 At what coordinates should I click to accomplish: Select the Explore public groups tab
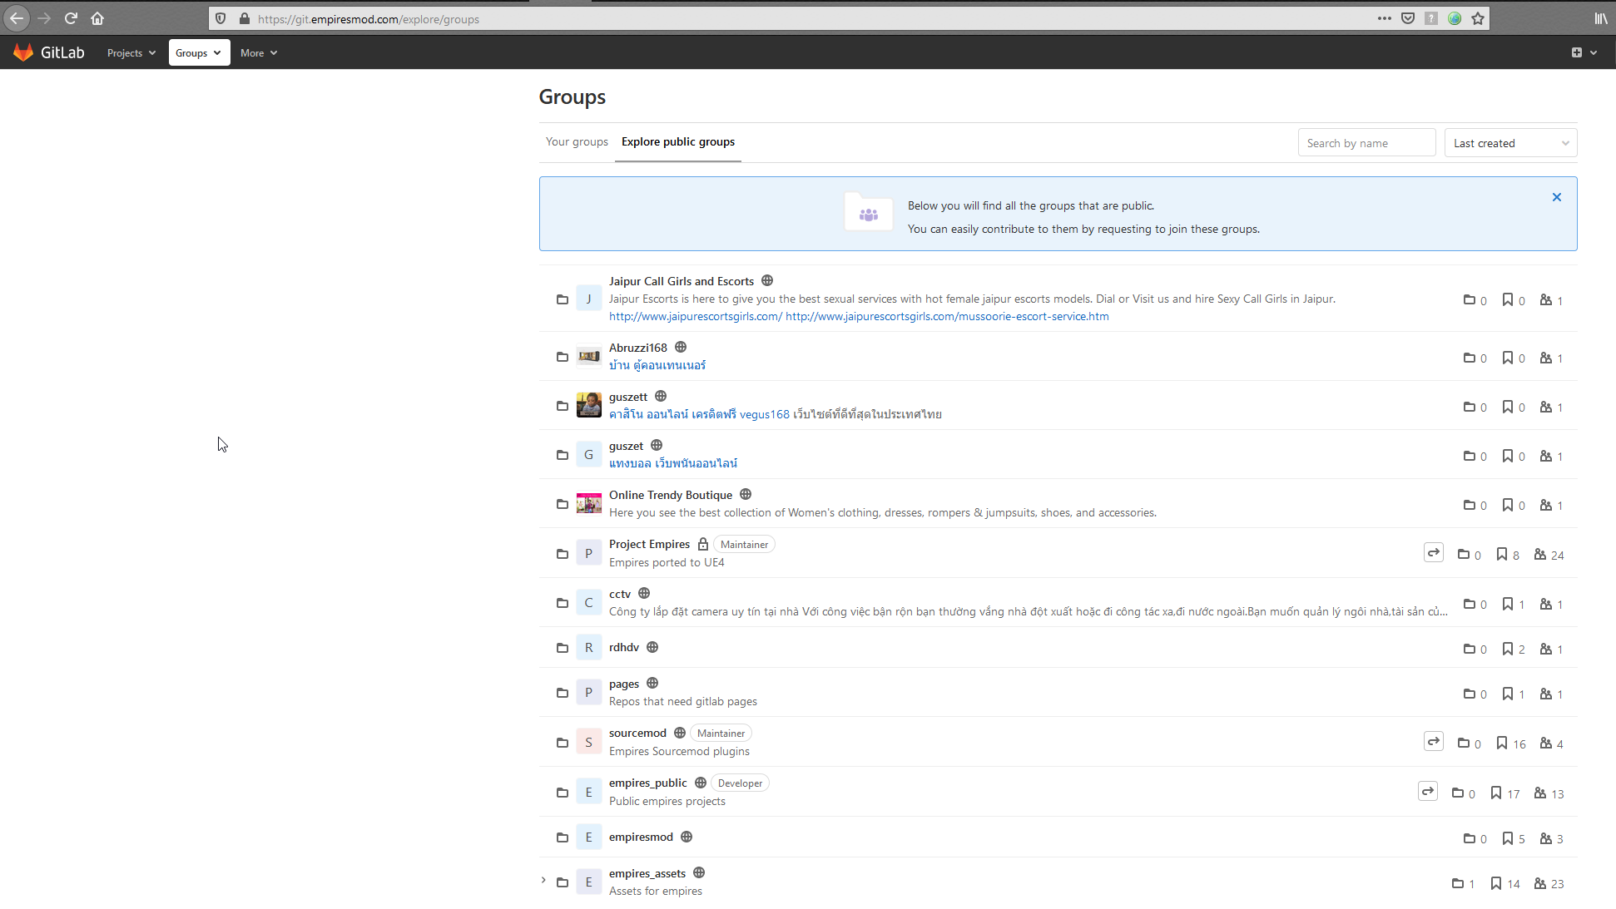point(677,142)
